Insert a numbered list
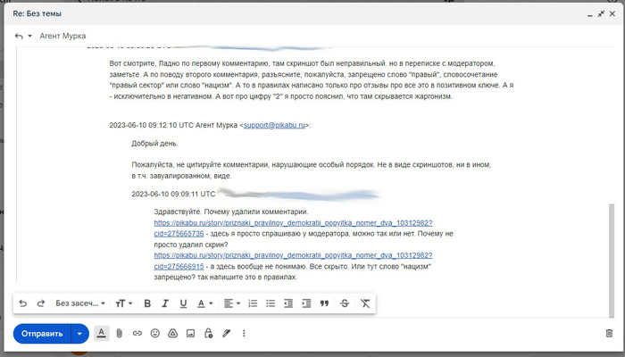Image resolution: width=625 pixels, height=357 pixels. coord(253,303)
